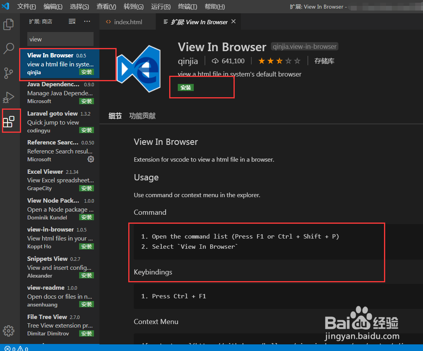Install File Tree View extension

coord(86,333)
